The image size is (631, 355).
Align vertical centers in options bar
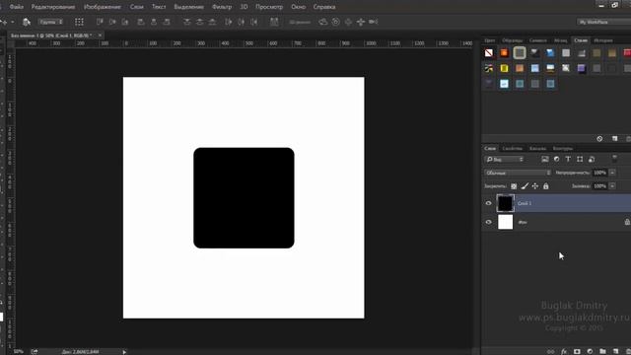pos(112,22)
